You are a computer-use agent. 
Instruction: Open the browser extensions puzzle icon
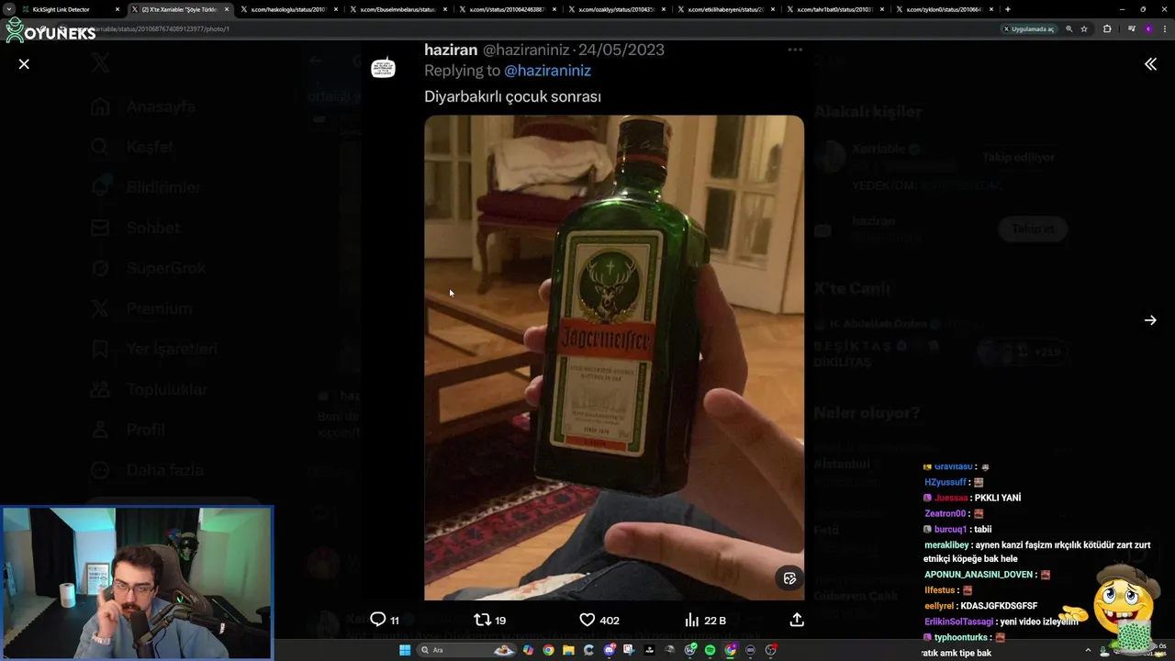point(1107,28)
